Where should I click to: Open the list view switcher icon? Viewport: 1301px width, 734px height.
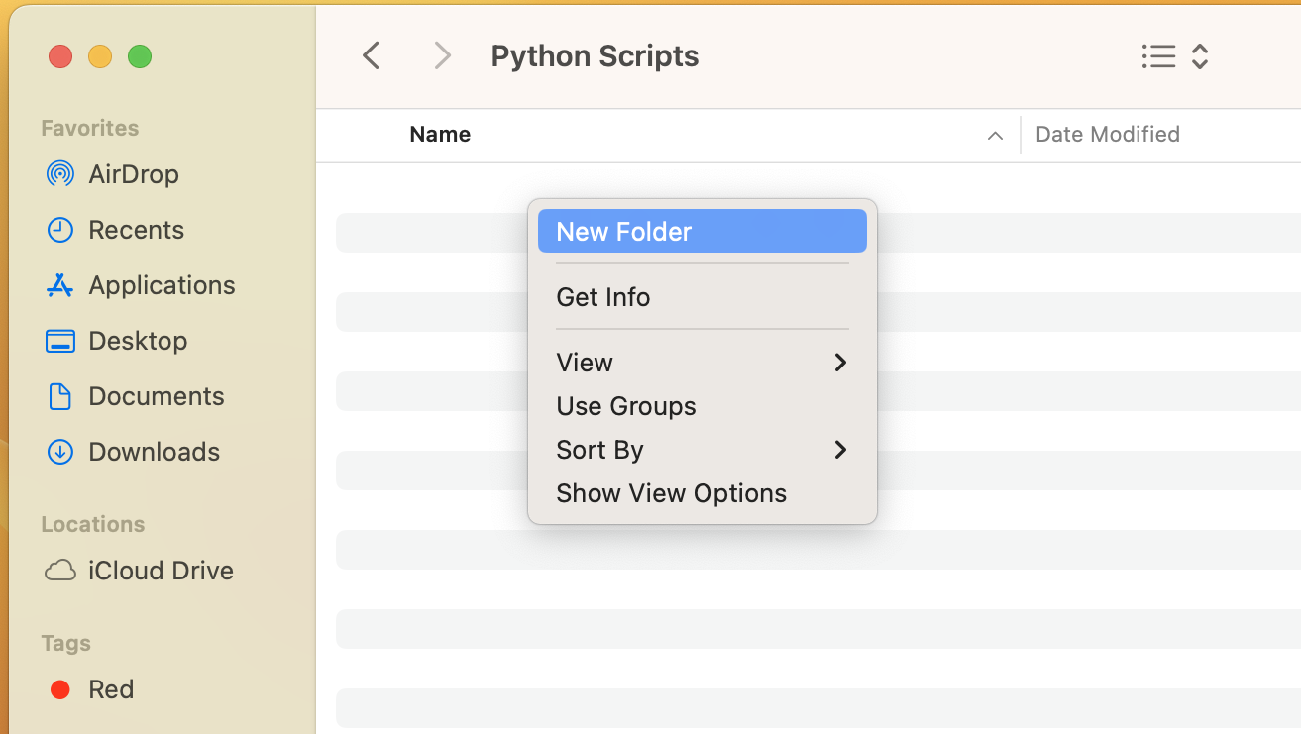[x=1158, y=56]
